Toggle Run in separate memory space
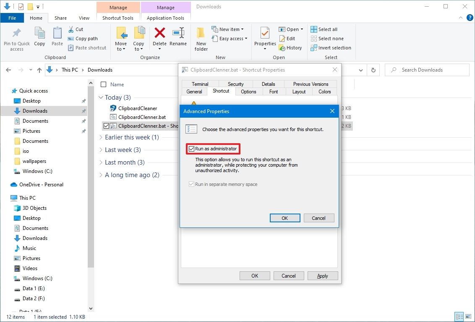Viewport: 475px width, 322px height. (191, 184)
